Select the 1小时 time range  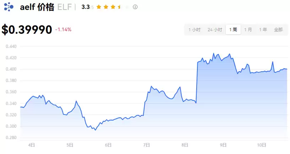tap(195, 29)
